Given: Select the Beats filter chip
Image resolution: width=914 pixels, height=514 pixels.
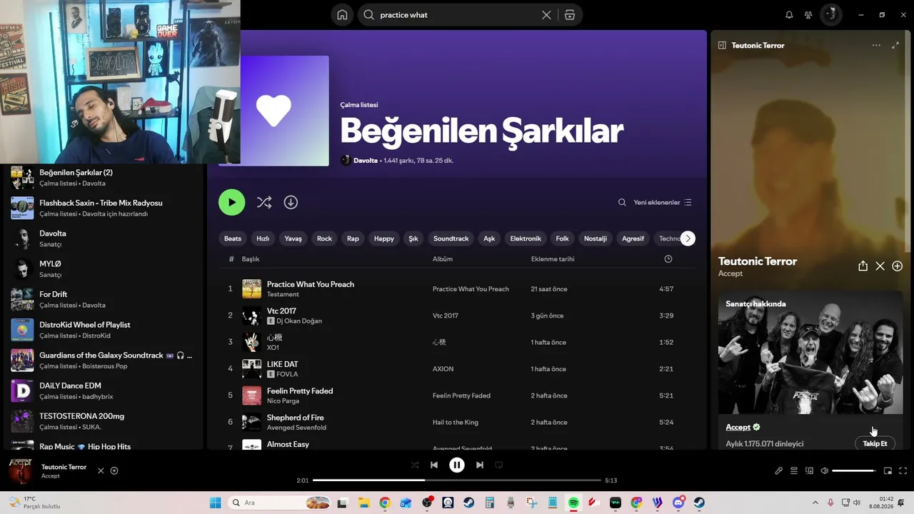Looking at the screenshot, I should click(233, 238).
